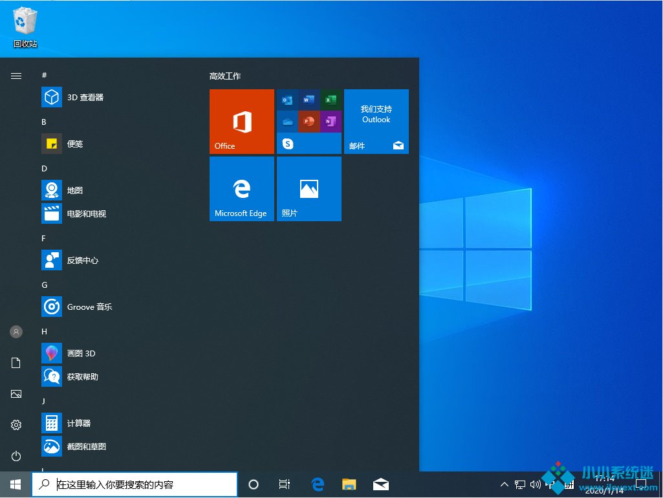Open Settings gear in Start sidebar
The height and width of the screenshot is (498, 663).
point(16,425)
